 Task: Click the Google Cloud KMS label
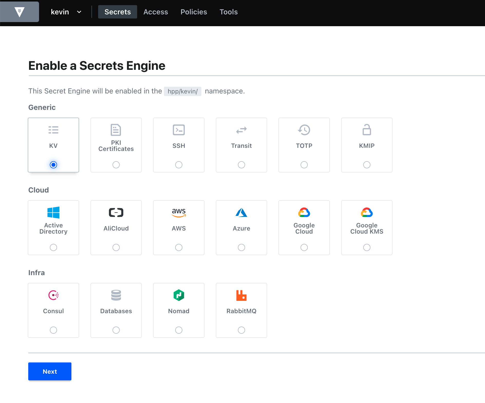[367, 228]
